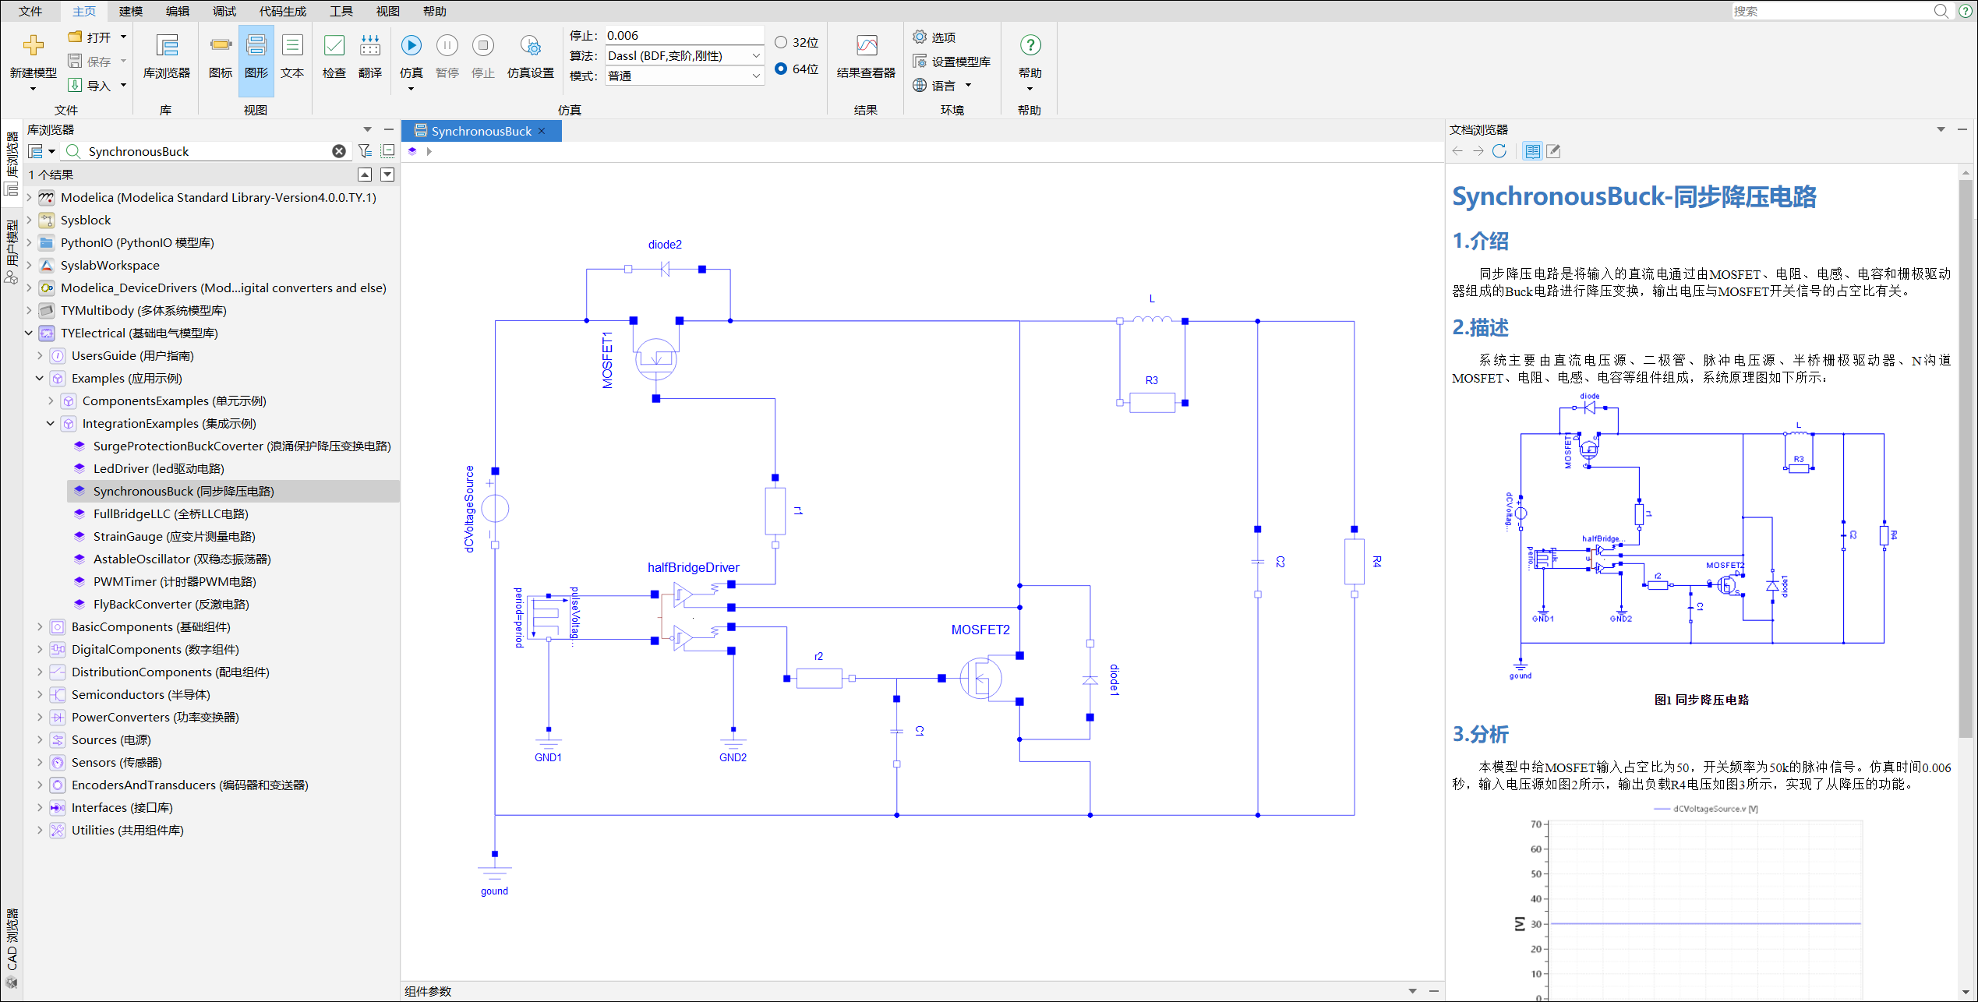Refresh the document browser page
This screenshot has width=1978, height=1002.
click(x=1499, y=151)
